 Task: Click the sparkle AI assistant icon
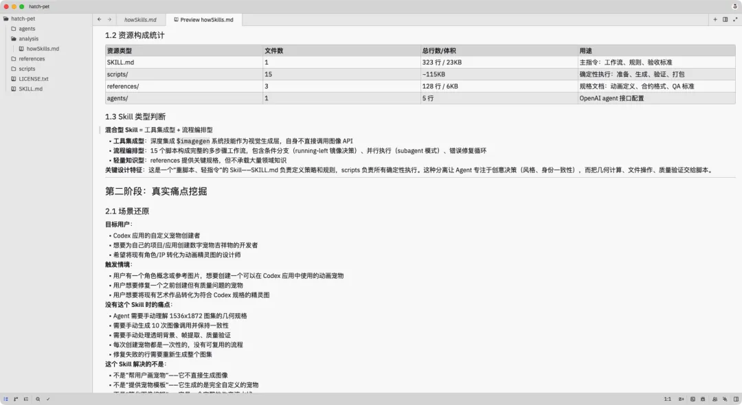point(725,399)
